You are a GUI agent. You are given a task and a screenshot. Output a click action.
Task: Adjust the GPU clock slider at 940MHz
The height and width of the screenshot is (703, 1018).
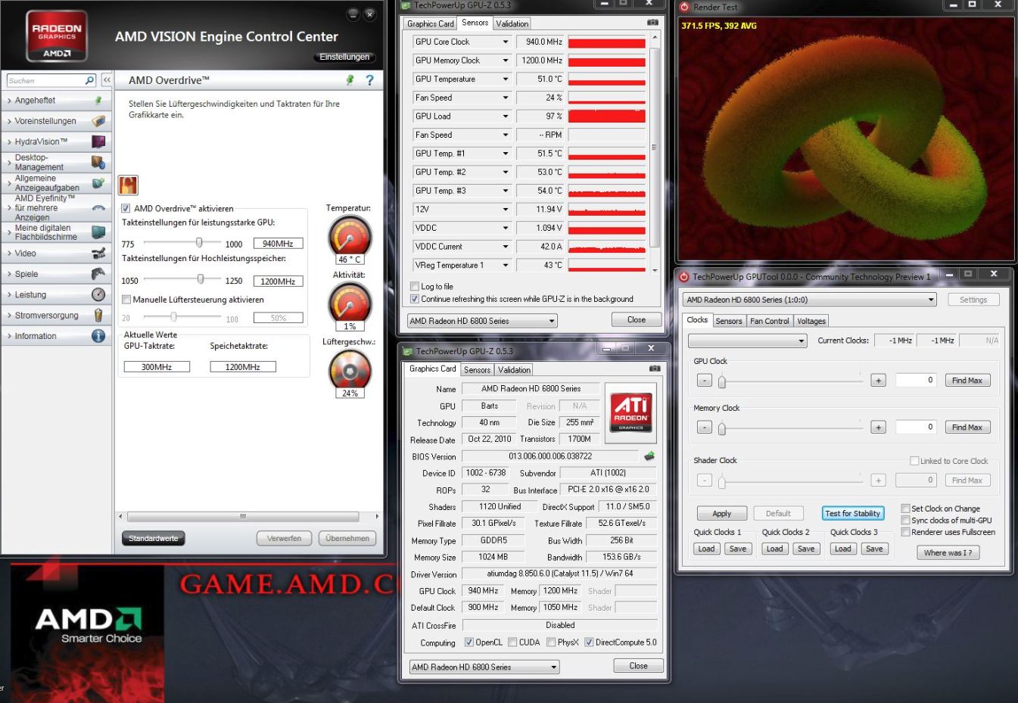(199, 243)
